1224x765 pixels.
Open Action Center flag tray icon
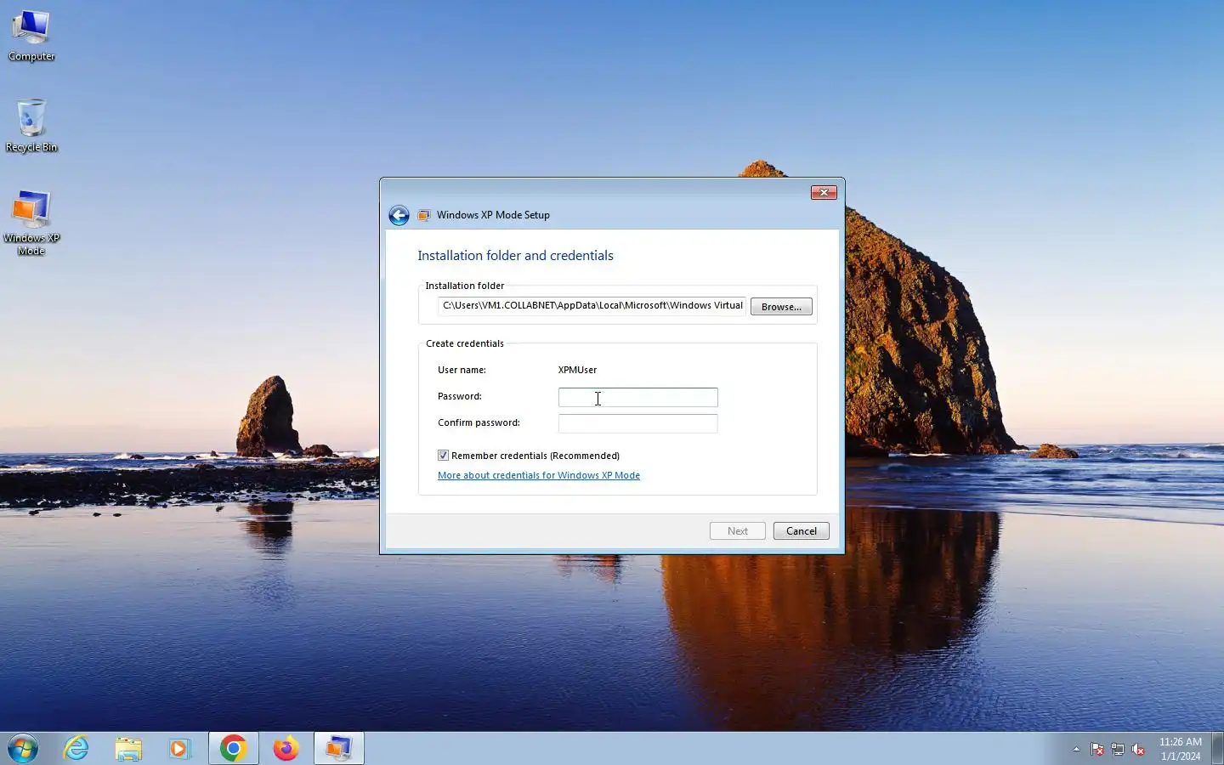click(x=1097, y=750)
